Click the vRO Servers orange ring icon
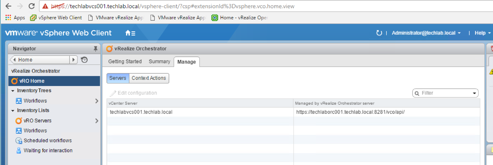Viewport: 493px width, 165px height. [x=19, y=121]
